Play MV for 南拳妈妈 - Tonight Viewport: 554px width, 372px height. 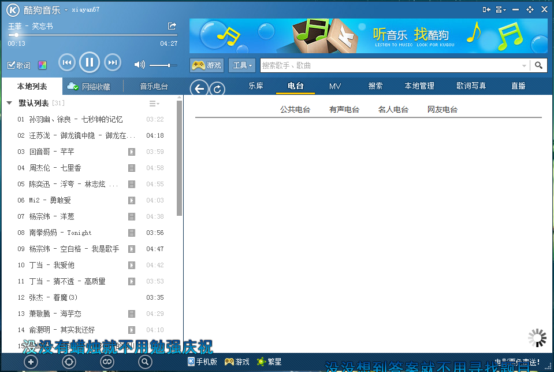coord(132,233)
